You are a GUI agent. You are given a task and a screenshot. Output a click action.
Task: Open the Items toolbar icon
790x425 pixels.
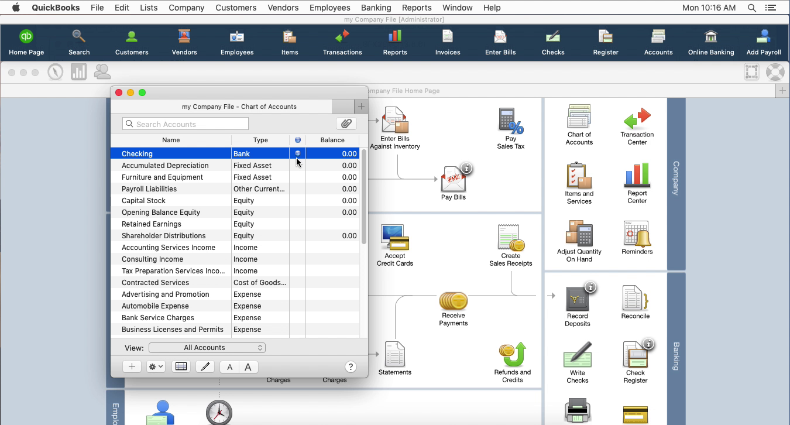click(290, 42)
